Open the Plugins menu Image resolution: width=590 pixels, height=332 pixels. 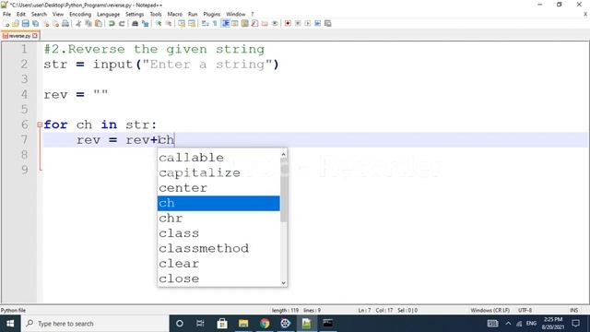tap(211, 14)
